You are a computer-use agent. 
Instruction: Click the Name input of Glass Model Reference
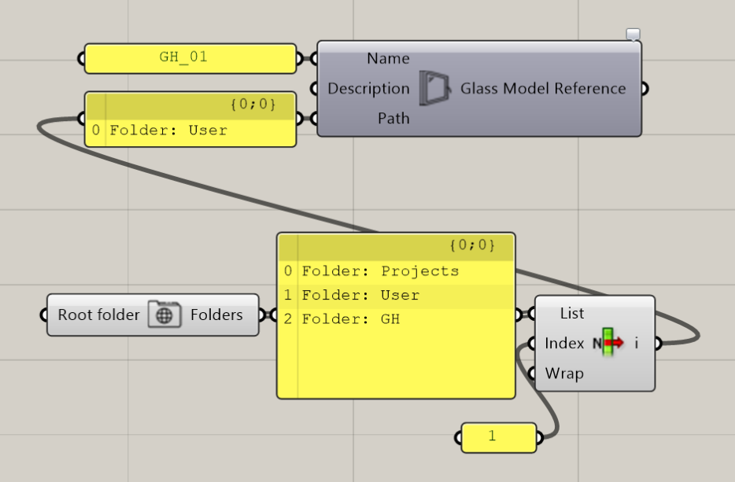tap(388, 58)
